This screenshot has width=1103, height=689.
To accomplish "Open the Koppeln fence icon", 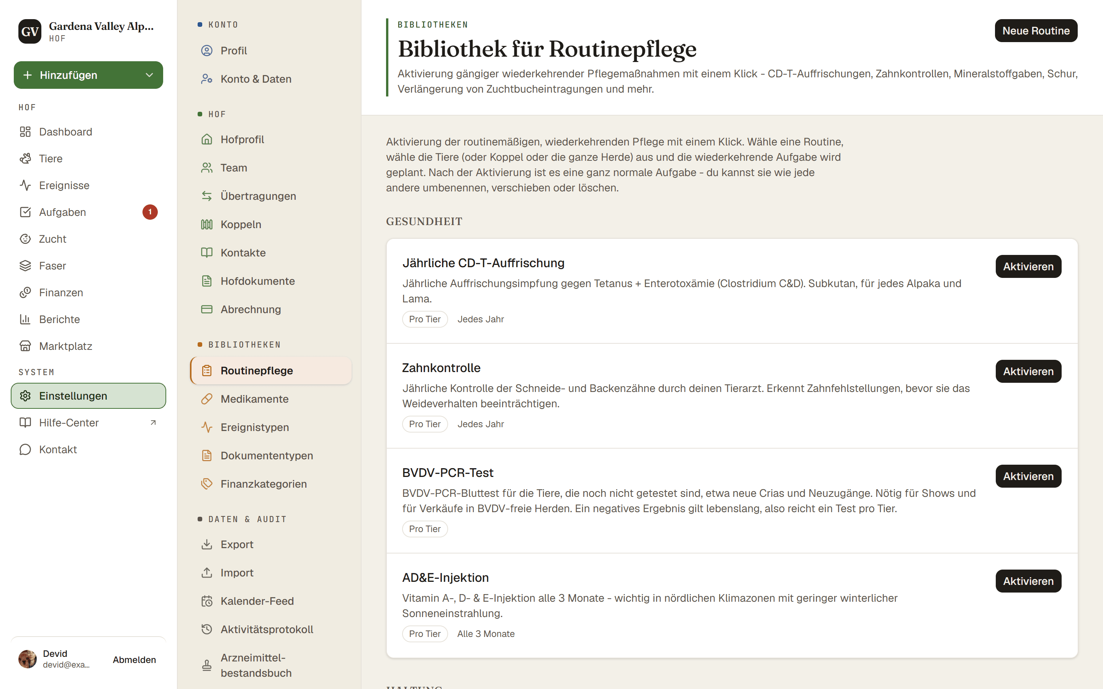I will (207, 224).
